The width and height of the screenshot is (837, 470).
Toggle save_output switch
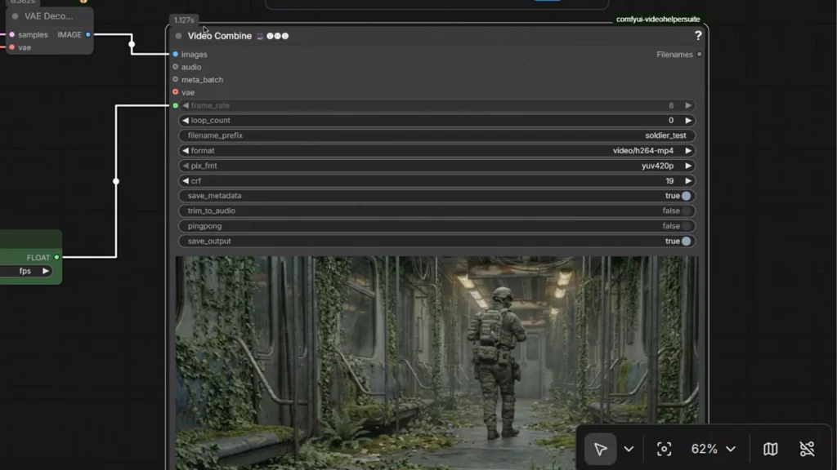pyautogui.click(x=686, y=242)
